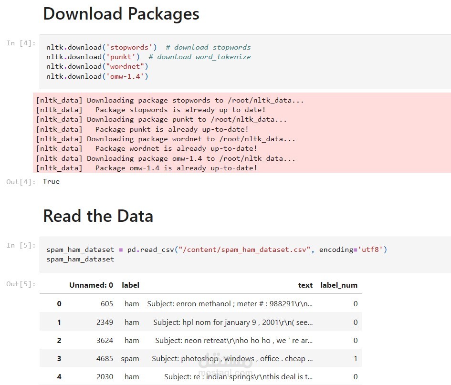Click the 'Unnamed: 0' column header
This screenshot has height=385, width=451.
click(91, 285)
